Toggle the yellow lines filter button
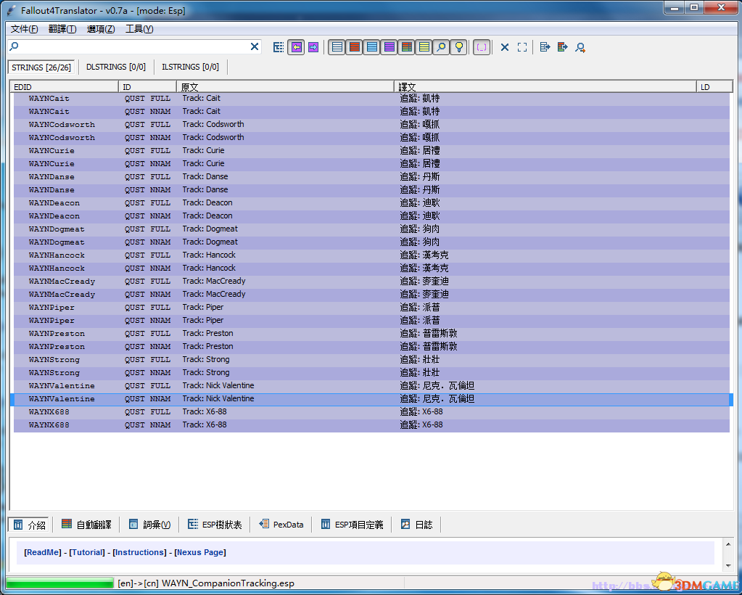This screenshot has height=595, width=742. point(424,47)
